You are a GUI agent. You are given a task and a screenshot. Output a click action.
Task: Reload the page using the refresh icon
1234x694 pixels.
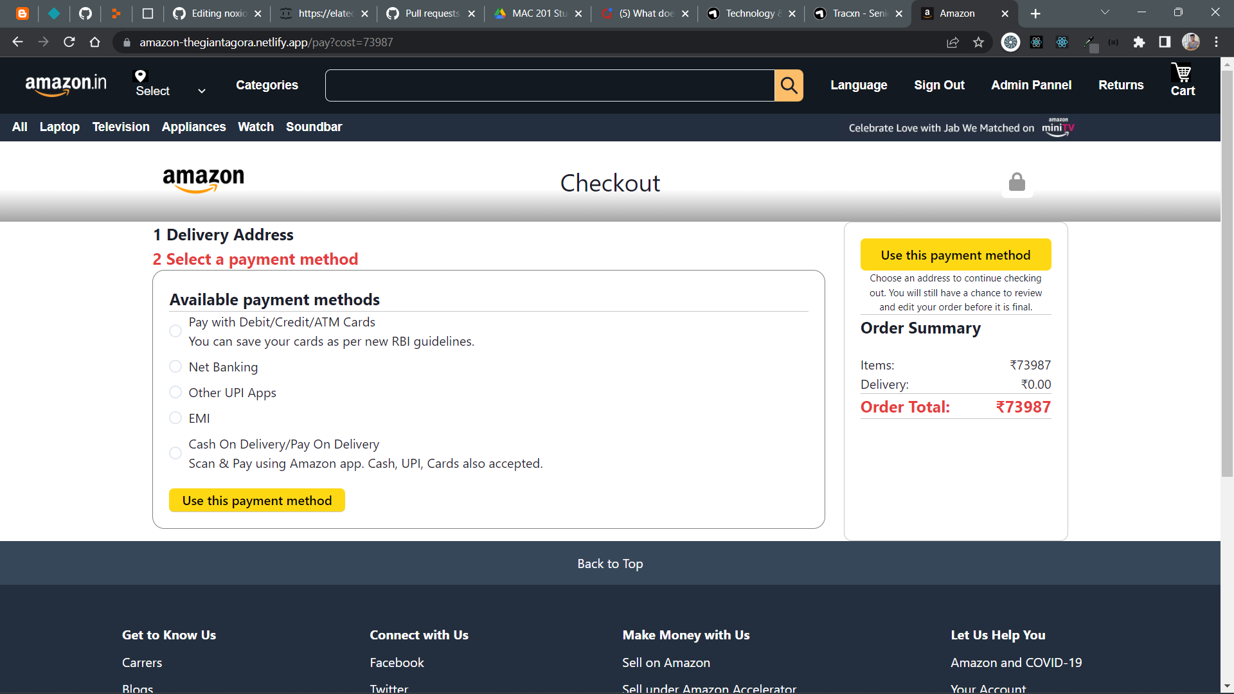click(x=69, y=42)
